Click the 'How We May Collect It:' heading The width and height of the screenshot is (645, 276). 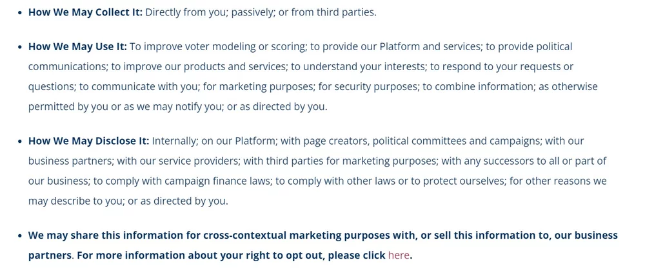coord(85,12)
